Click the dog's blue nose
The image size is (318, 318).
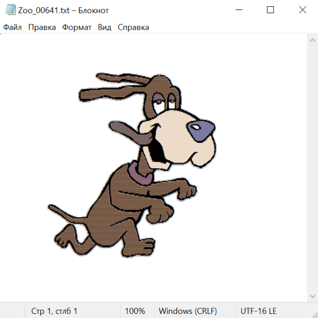tap(200, 129)
